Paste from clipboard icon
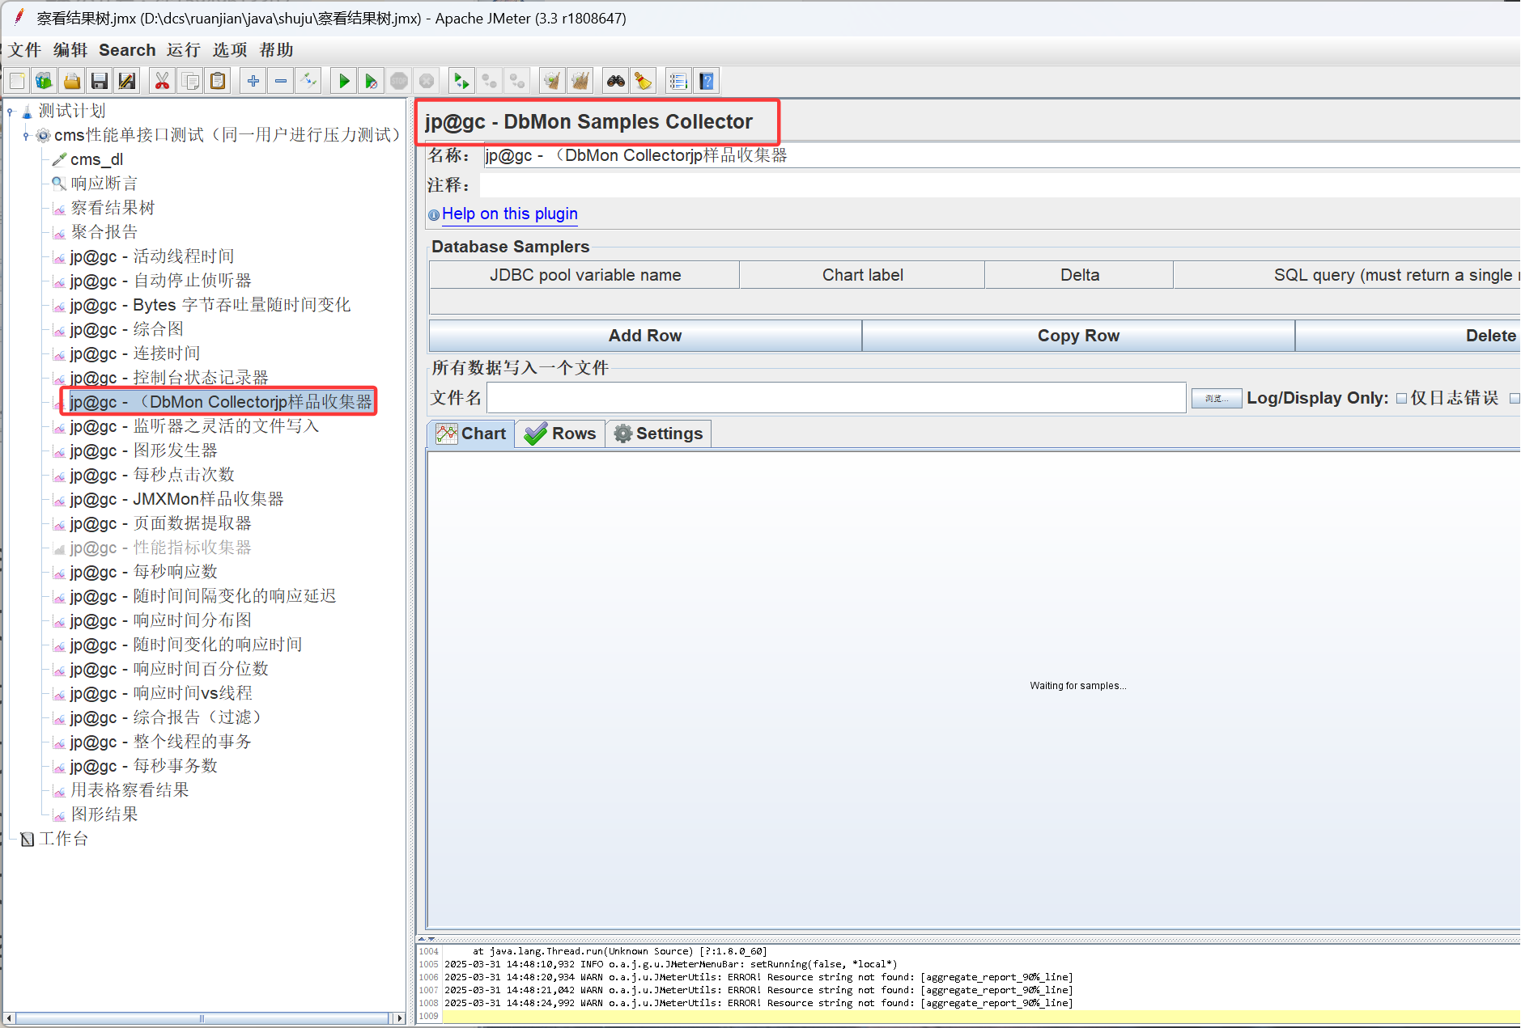Viewport: 1521px width, 1028px height. click(x=218, y=81)
